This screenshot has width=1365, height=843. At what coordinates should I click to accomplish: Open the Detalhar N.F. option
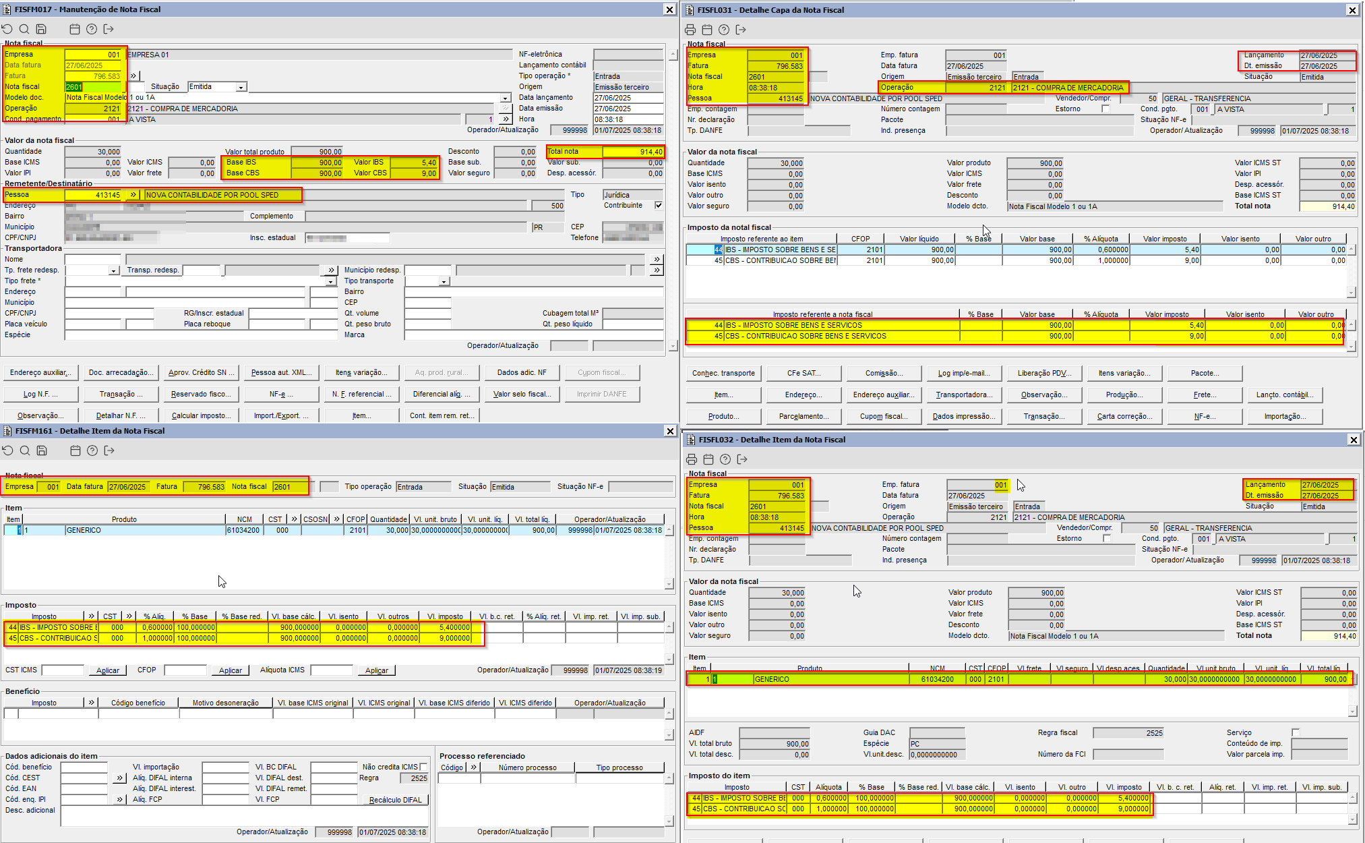click(121, 415)
